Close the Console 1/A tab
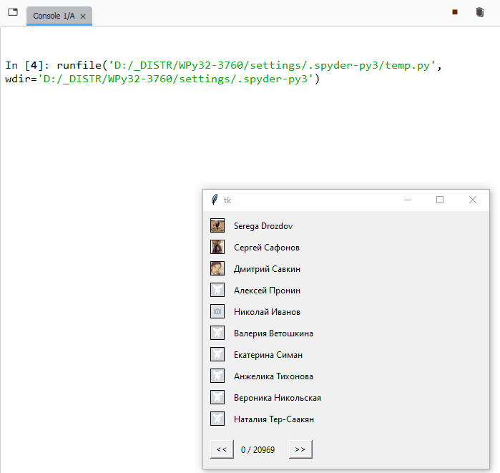This screenshot has height=473, width=500. point(83,16)
